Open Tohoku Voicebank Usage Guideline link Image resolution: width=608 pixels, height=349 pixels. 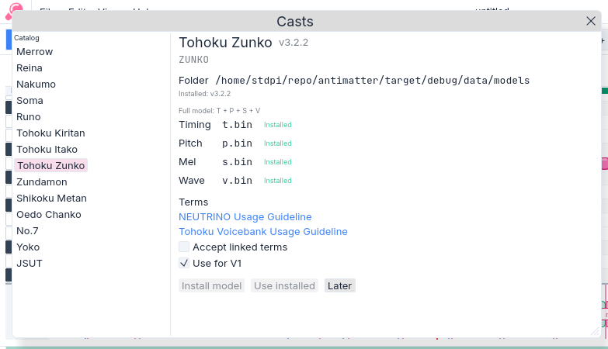tap(263, 232)
